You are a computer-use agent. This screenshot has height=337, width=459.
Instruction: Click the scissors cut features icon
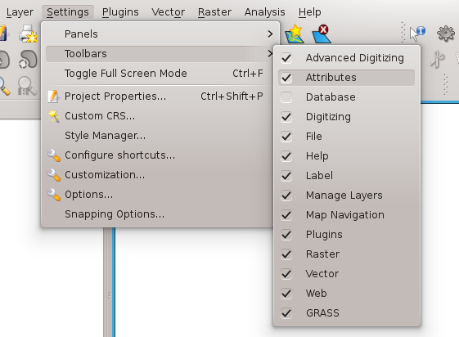pyautogui.click(x=438, y=60)
